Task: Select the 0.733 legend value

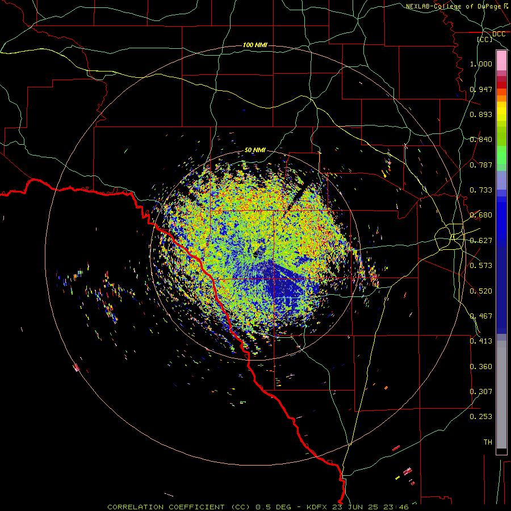Action: (481, 190)
